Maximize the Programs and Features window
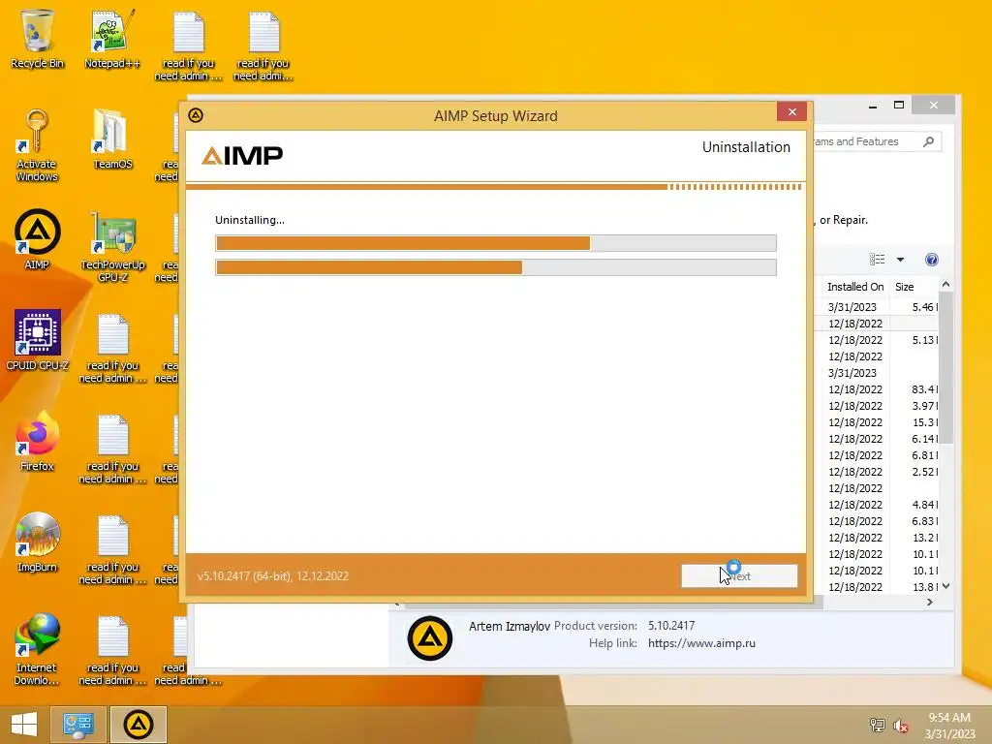The image size is (992, 744). click(x=899, y=106)
